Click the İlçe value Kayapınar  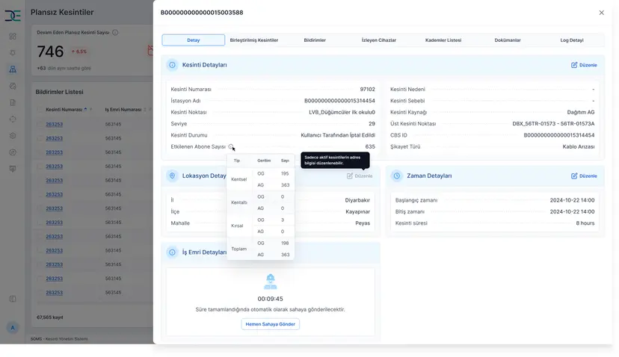357,212
